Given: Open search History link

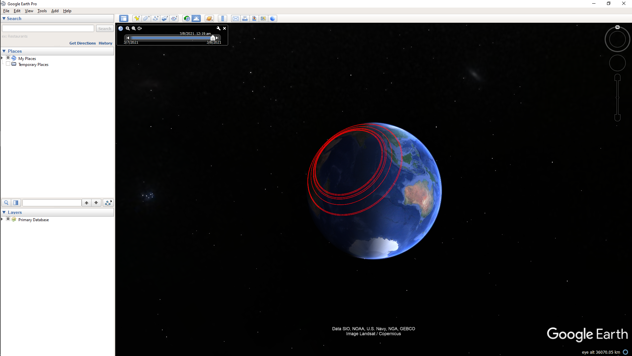Looking at the screenshot, I should 105,43.
